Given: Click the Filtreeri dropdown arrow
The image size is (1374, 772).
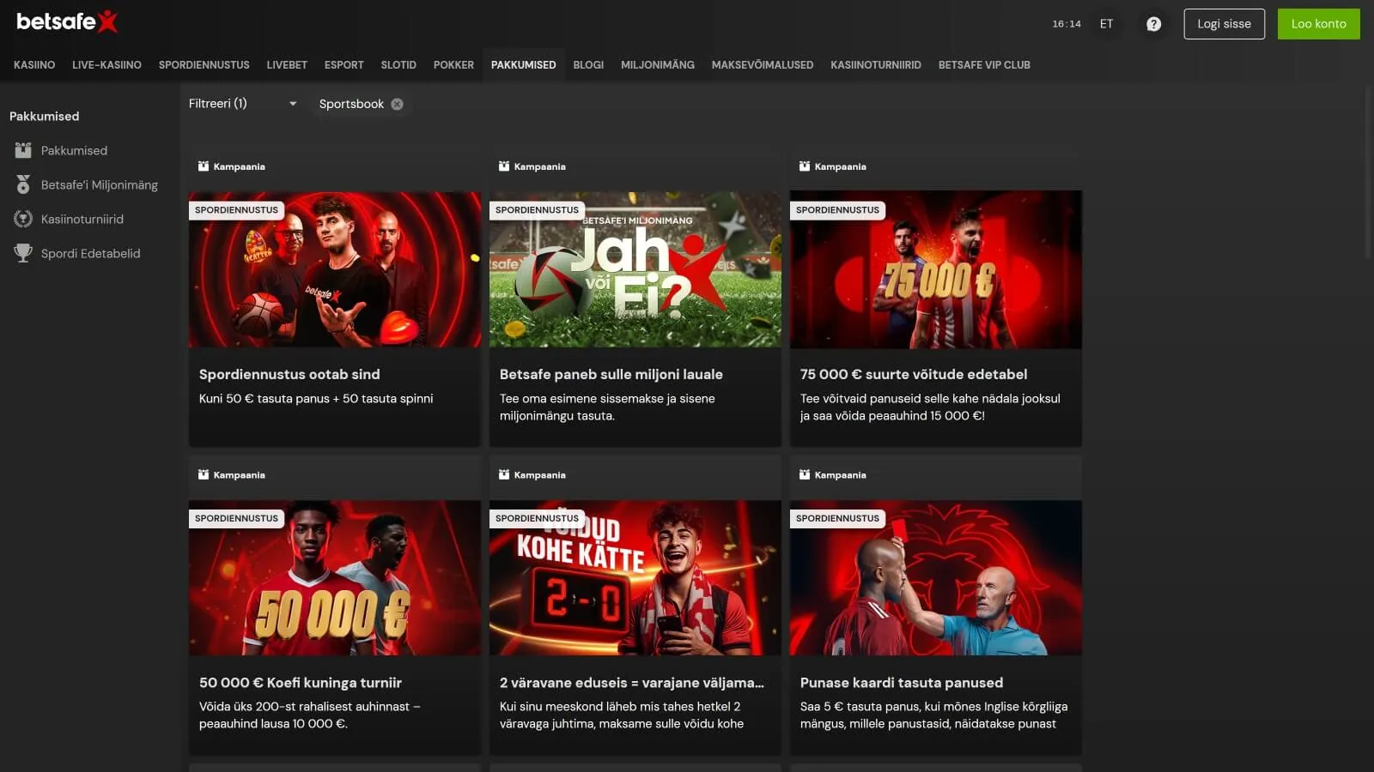Looking at the screenshot, I should coord(293,104).
